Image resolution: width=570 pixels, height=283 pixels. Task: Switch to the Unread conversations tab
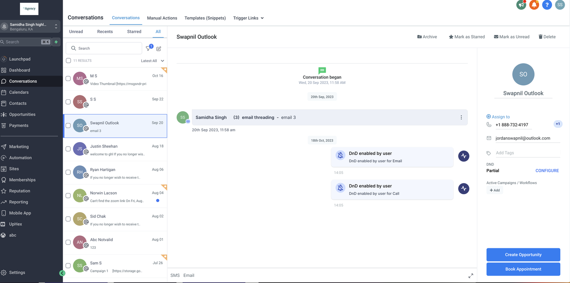[76, 31]
